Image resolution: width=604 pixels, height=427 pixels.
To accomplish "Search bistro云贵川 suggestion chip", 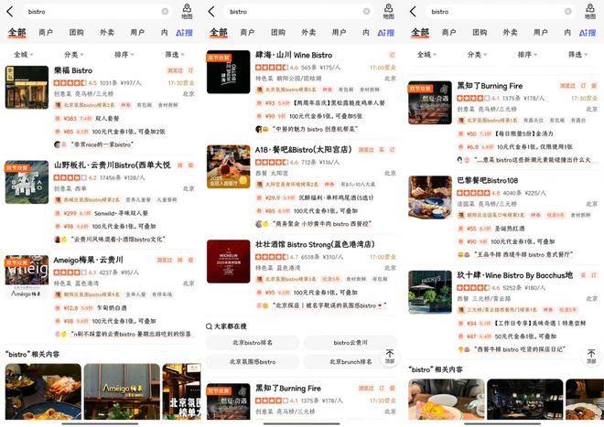I will pos(351,342).
